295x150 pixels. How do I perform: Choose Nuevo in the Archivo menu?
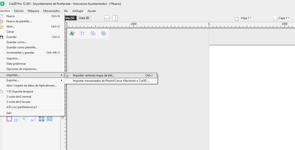pos(32,16)
